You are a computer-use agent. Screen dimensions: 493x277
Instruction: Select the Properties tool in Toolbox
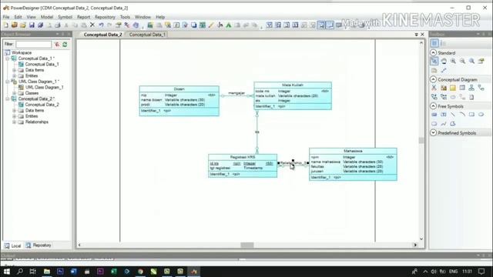click(481, 61)
